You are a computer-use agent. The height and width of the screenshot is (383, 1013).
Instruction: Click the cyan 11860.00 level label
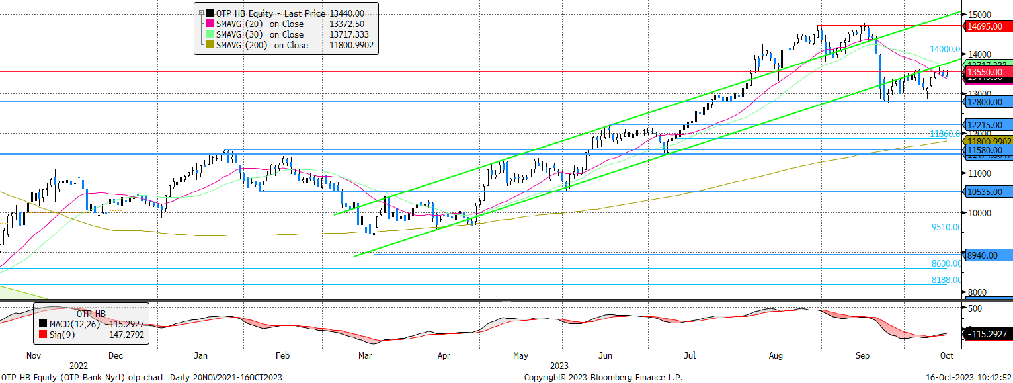click(946, 133)
